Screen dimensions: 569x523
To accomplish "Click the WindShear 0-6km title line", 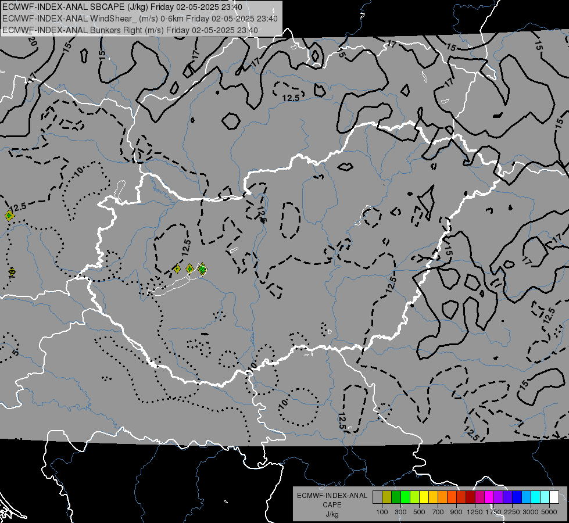I will pos(140,19).
